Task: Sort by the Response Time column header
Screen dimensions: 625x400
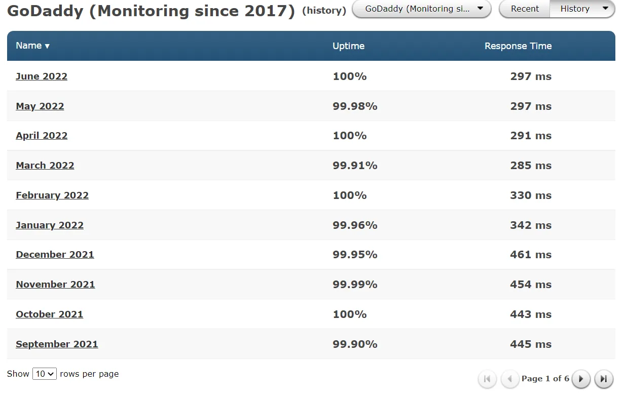Action: point(518,46)
